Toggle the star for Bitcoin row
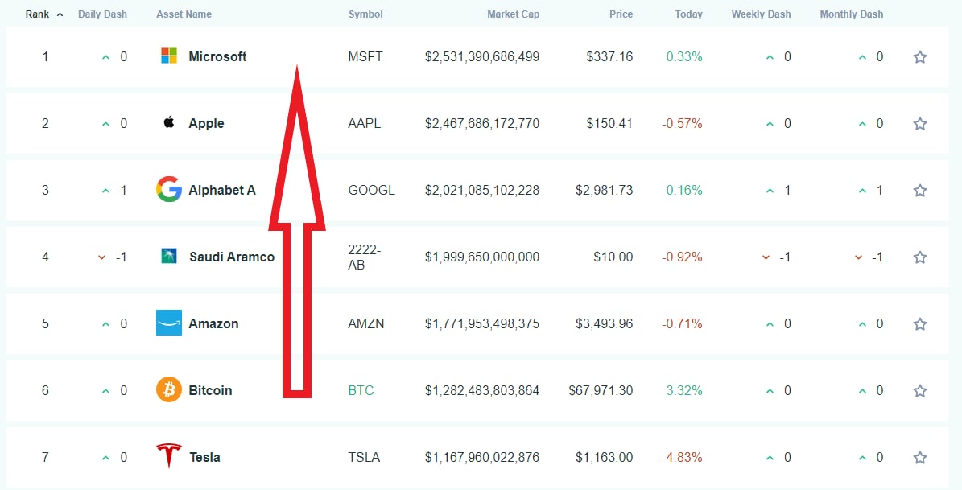The height and width of the screenshot is (490, 962). pos(920,391)
